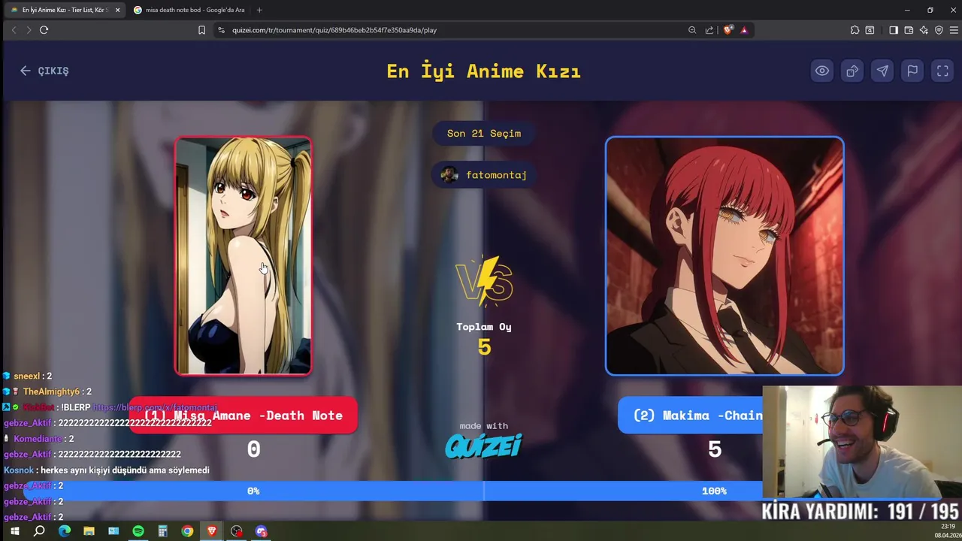962x541 pixels.
Task: Open site settings icon left of URL
Action: 221,30
